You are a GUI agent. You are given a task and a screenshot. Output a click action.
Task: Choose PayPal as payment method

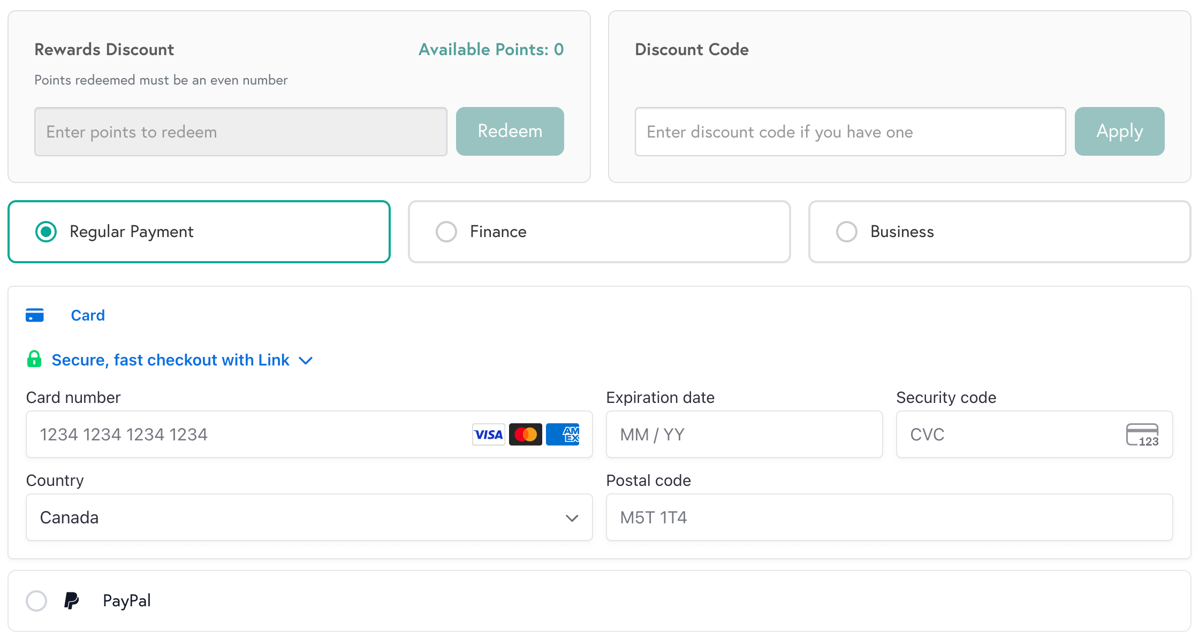pyautogui.click(x=36, y=600)
